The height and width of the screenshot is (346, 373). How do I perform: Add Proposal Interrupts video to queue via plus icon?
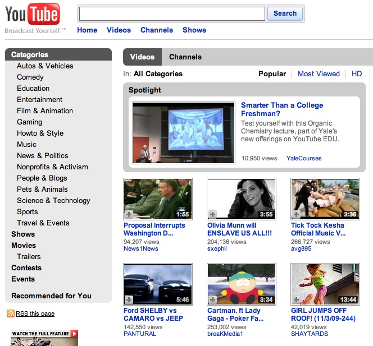(129, 214)
